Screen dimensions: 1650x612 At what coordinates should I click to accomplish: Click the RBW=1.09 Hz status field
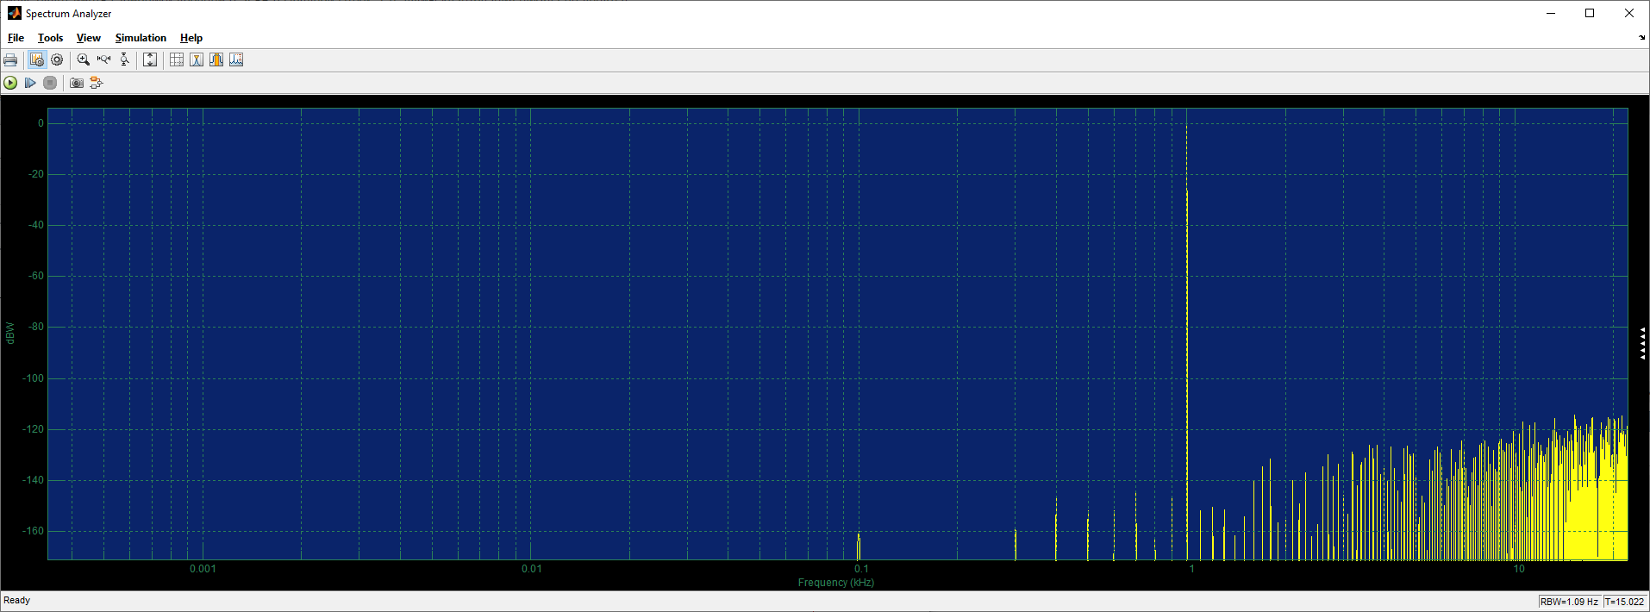coord(1569,602)
